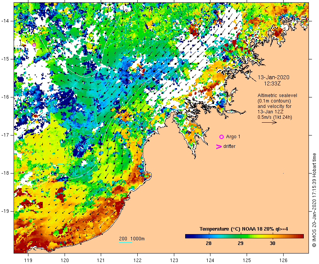Click the -18 latitude axis label
The height and width of the screenshot is (264, 319).
[5, 173]
